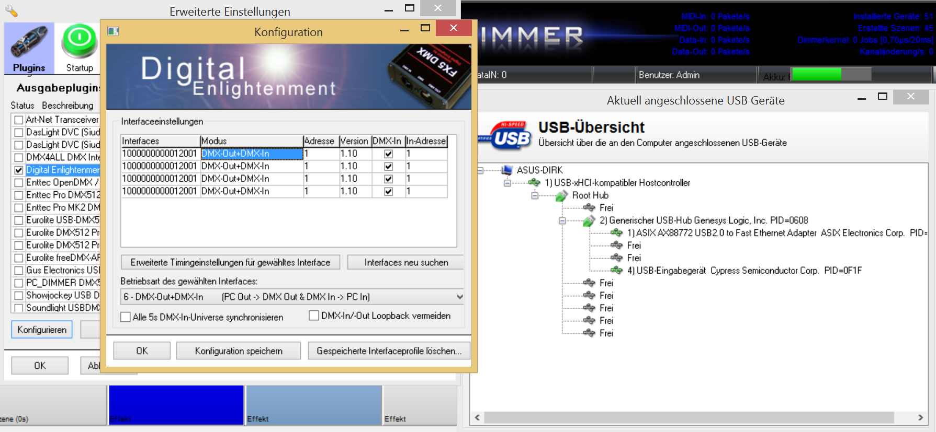Click the gray Effekt cell
Screen dimensions: 936x432
tap(420, 405)
